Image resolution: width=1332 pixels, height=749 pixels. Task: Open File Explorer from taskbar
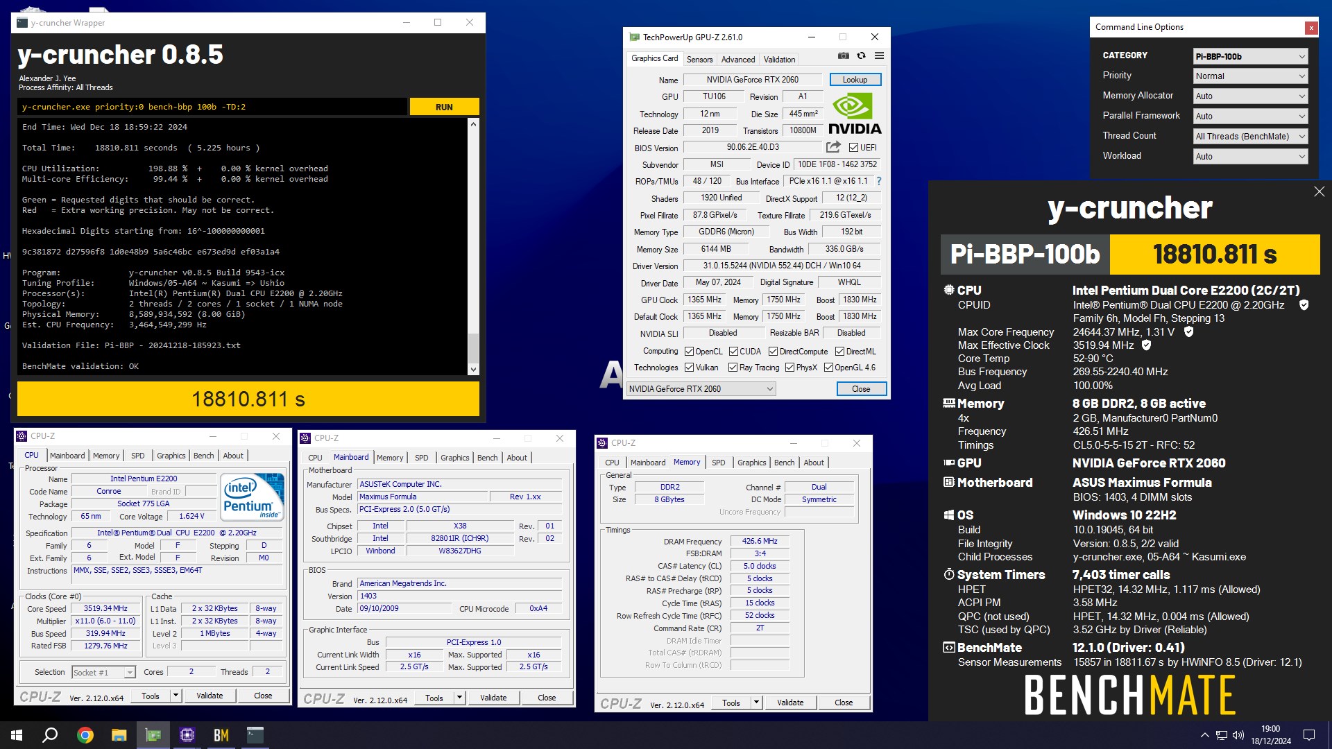pos(119,735)
